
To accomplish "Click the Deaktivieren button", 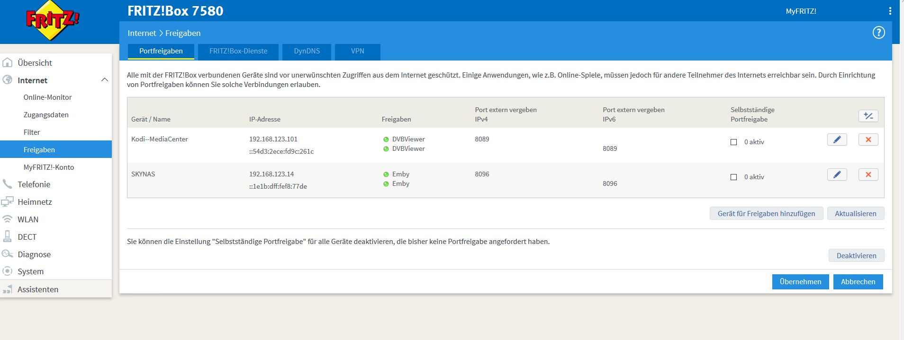I will [x=856, y=255].
